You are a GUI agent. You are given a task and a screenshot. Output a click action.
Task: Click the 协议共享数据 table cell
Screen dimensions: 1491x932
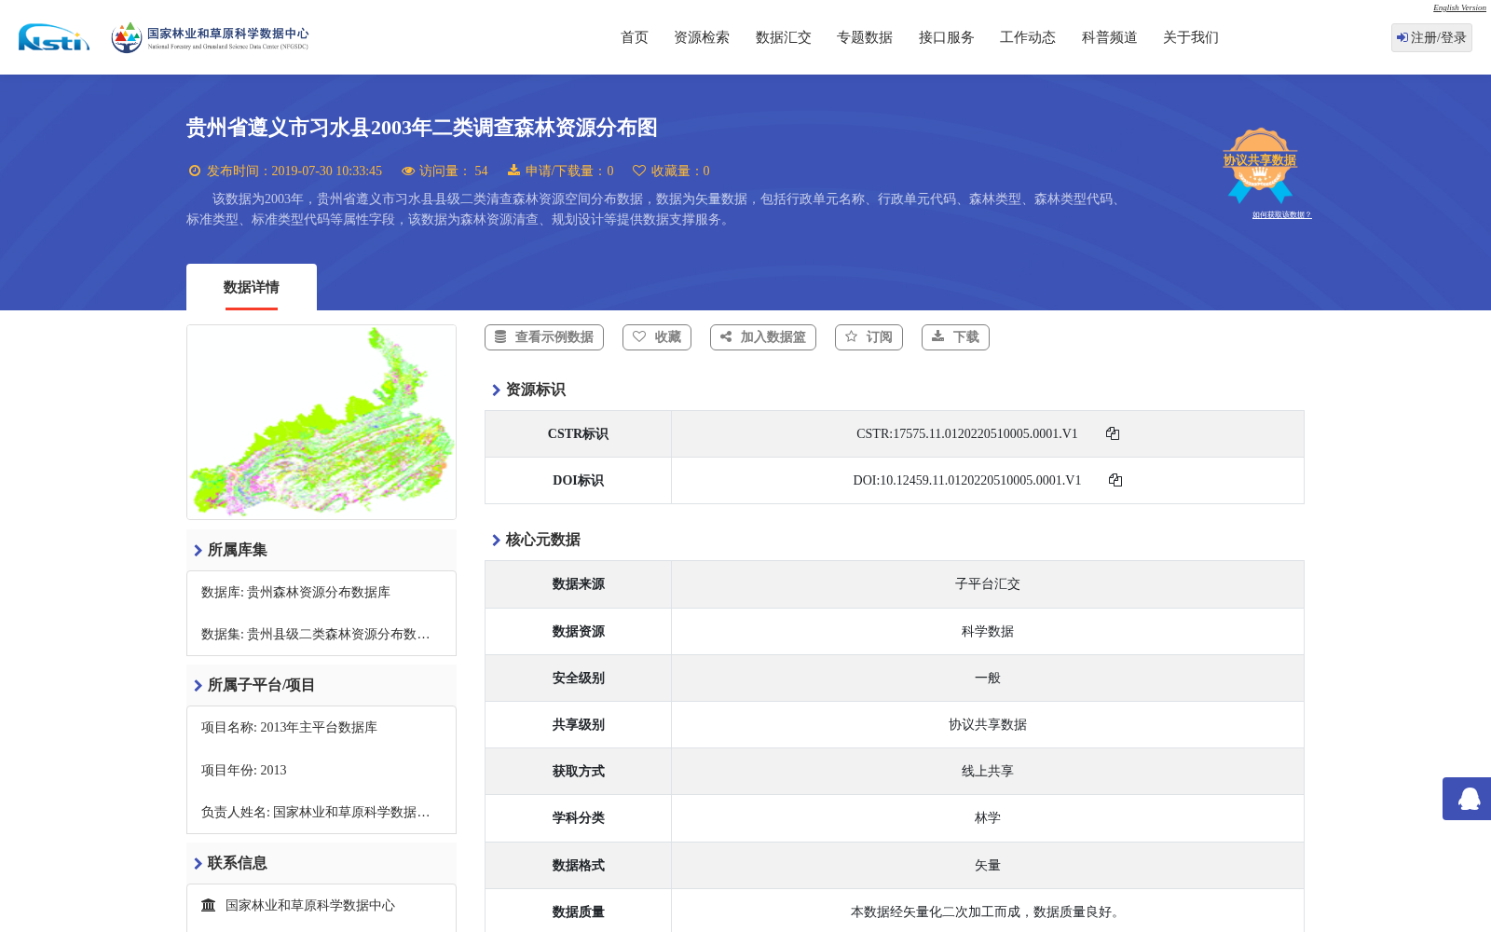(988, 724)
